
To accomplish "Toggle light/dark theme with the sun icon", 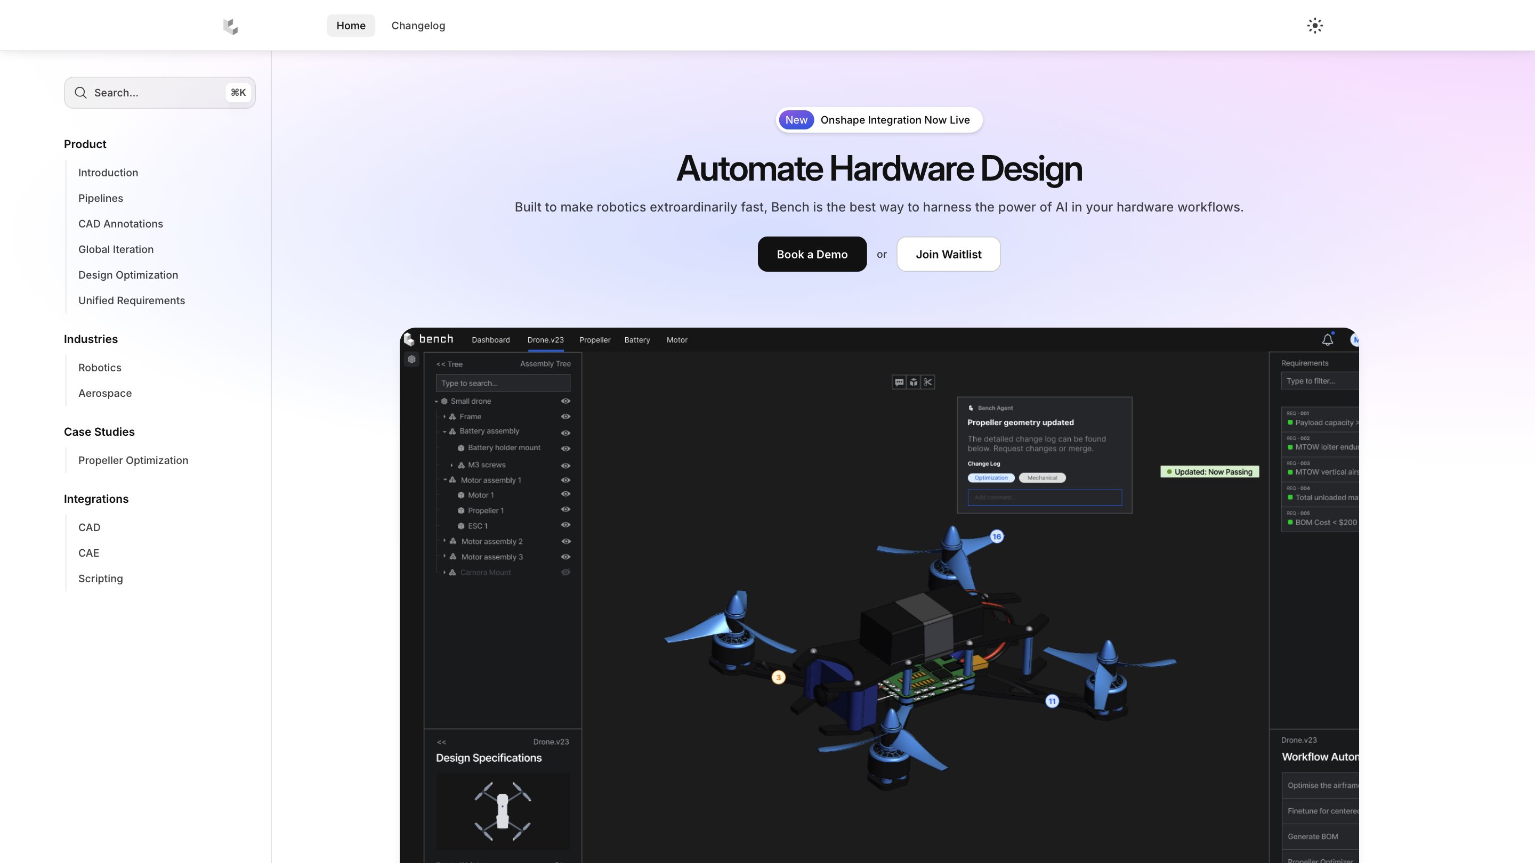I will point(1315,25).
